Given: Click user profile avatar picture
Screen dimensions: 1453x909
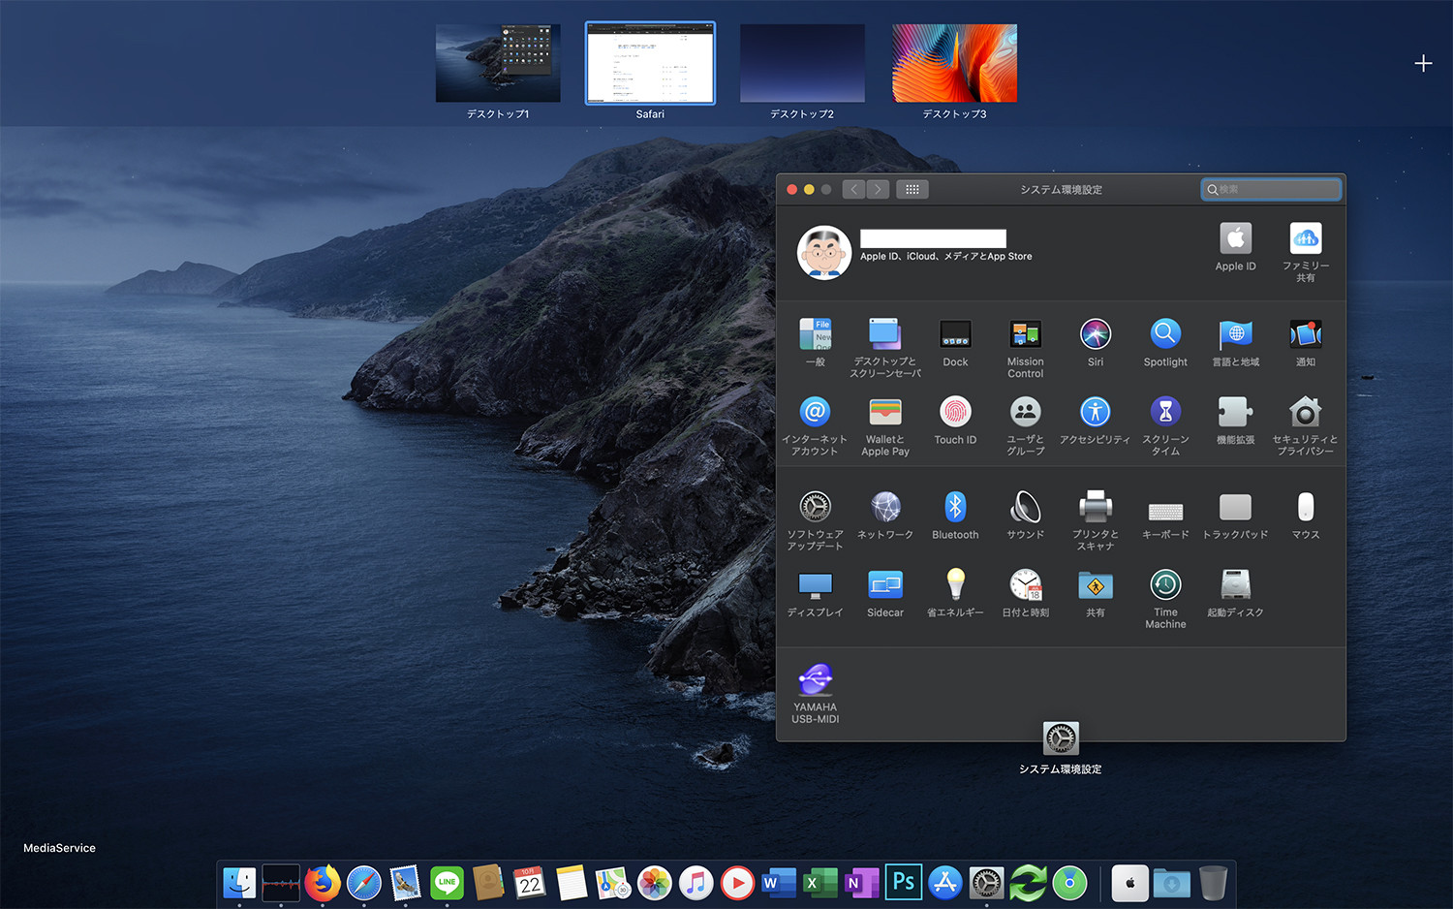Looking at the screenshot, I should pos(824,252).
